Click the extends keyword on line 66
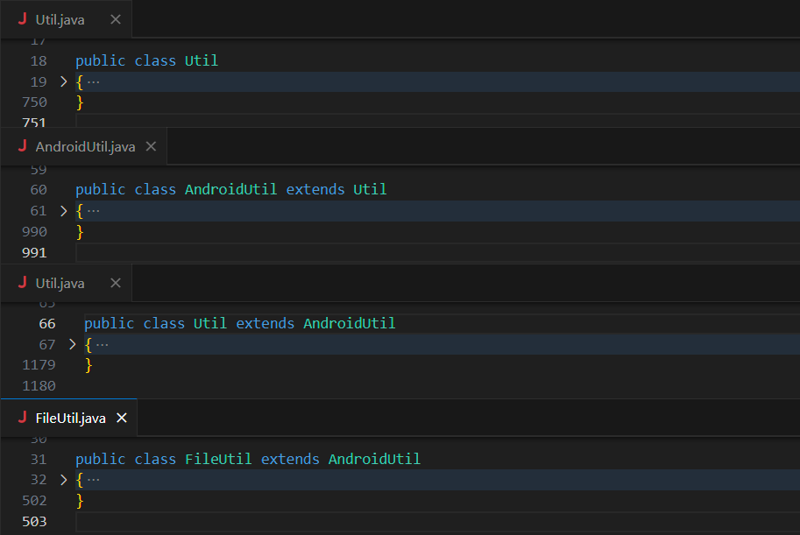Image resolution: width=800 pixels, height=535 pixels. point(265,323)
